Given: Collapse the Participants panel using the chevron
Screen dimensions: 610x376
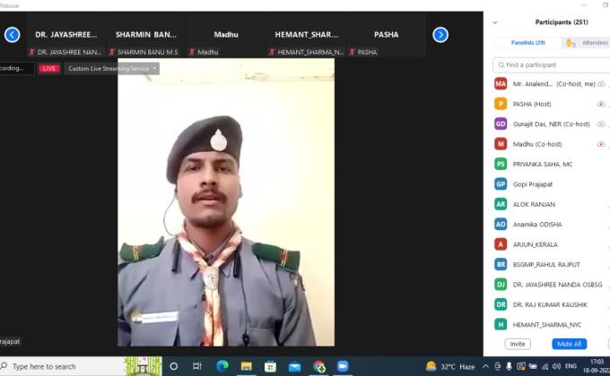Looking at the screenshot, I should [x=495, y=22].
